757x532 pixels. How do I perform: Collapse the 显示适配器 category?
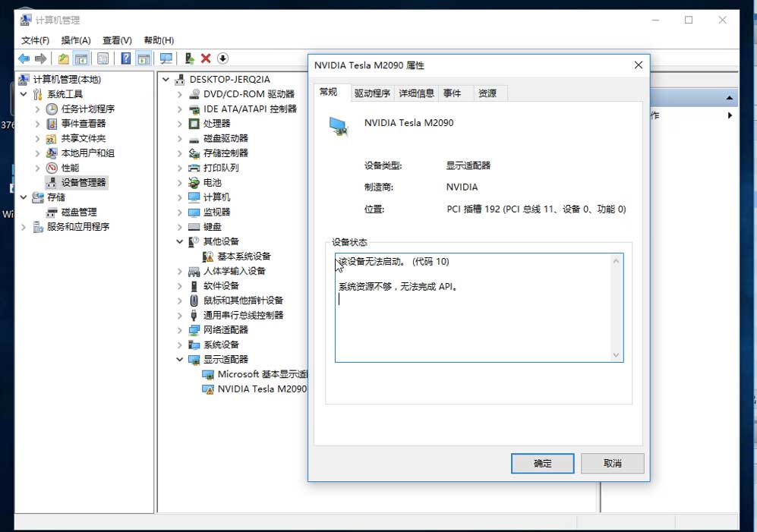coord(180,360)
